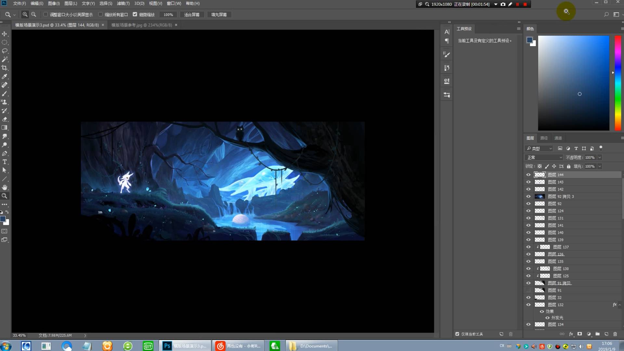Select the Gradient tool
The image size is (624, 351).
tap(5, 128)
